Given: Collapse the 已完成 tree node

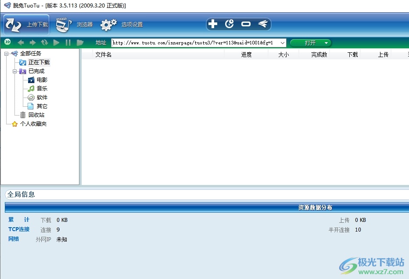Looking at the screenshot, I should 14,71.
